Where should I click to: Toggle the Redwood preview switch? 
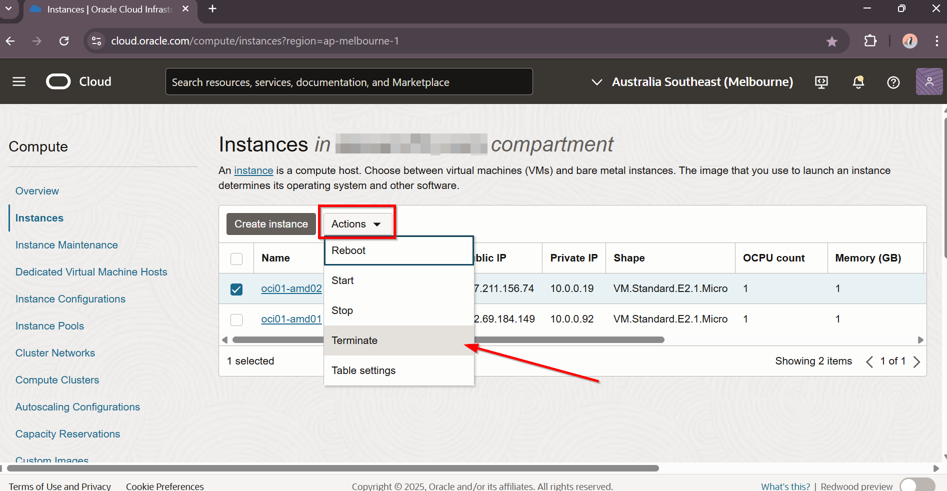tap(916, 485)
